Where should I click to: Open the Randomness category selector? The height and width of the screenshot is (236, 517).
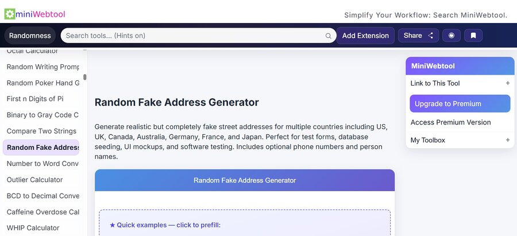30,36
